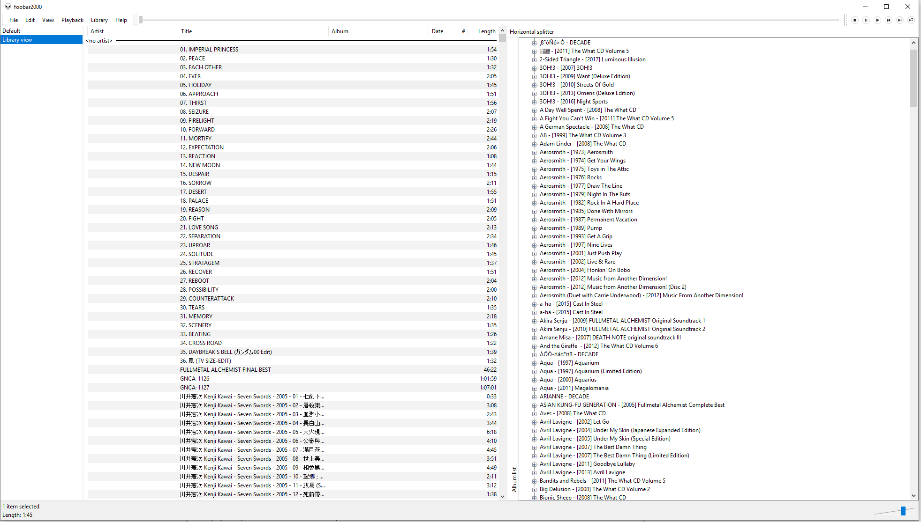Open the Help menu
This screenshot has height=522, width=921.
point(121,20)
